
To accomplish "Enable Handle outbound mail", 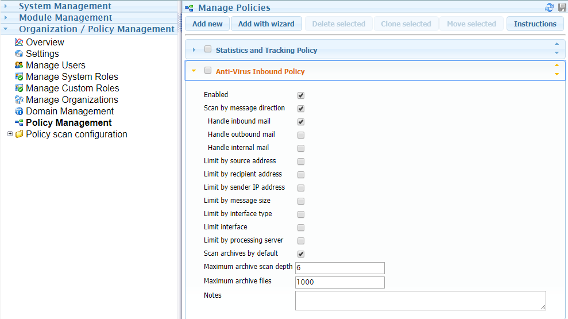I will point(301,135).
